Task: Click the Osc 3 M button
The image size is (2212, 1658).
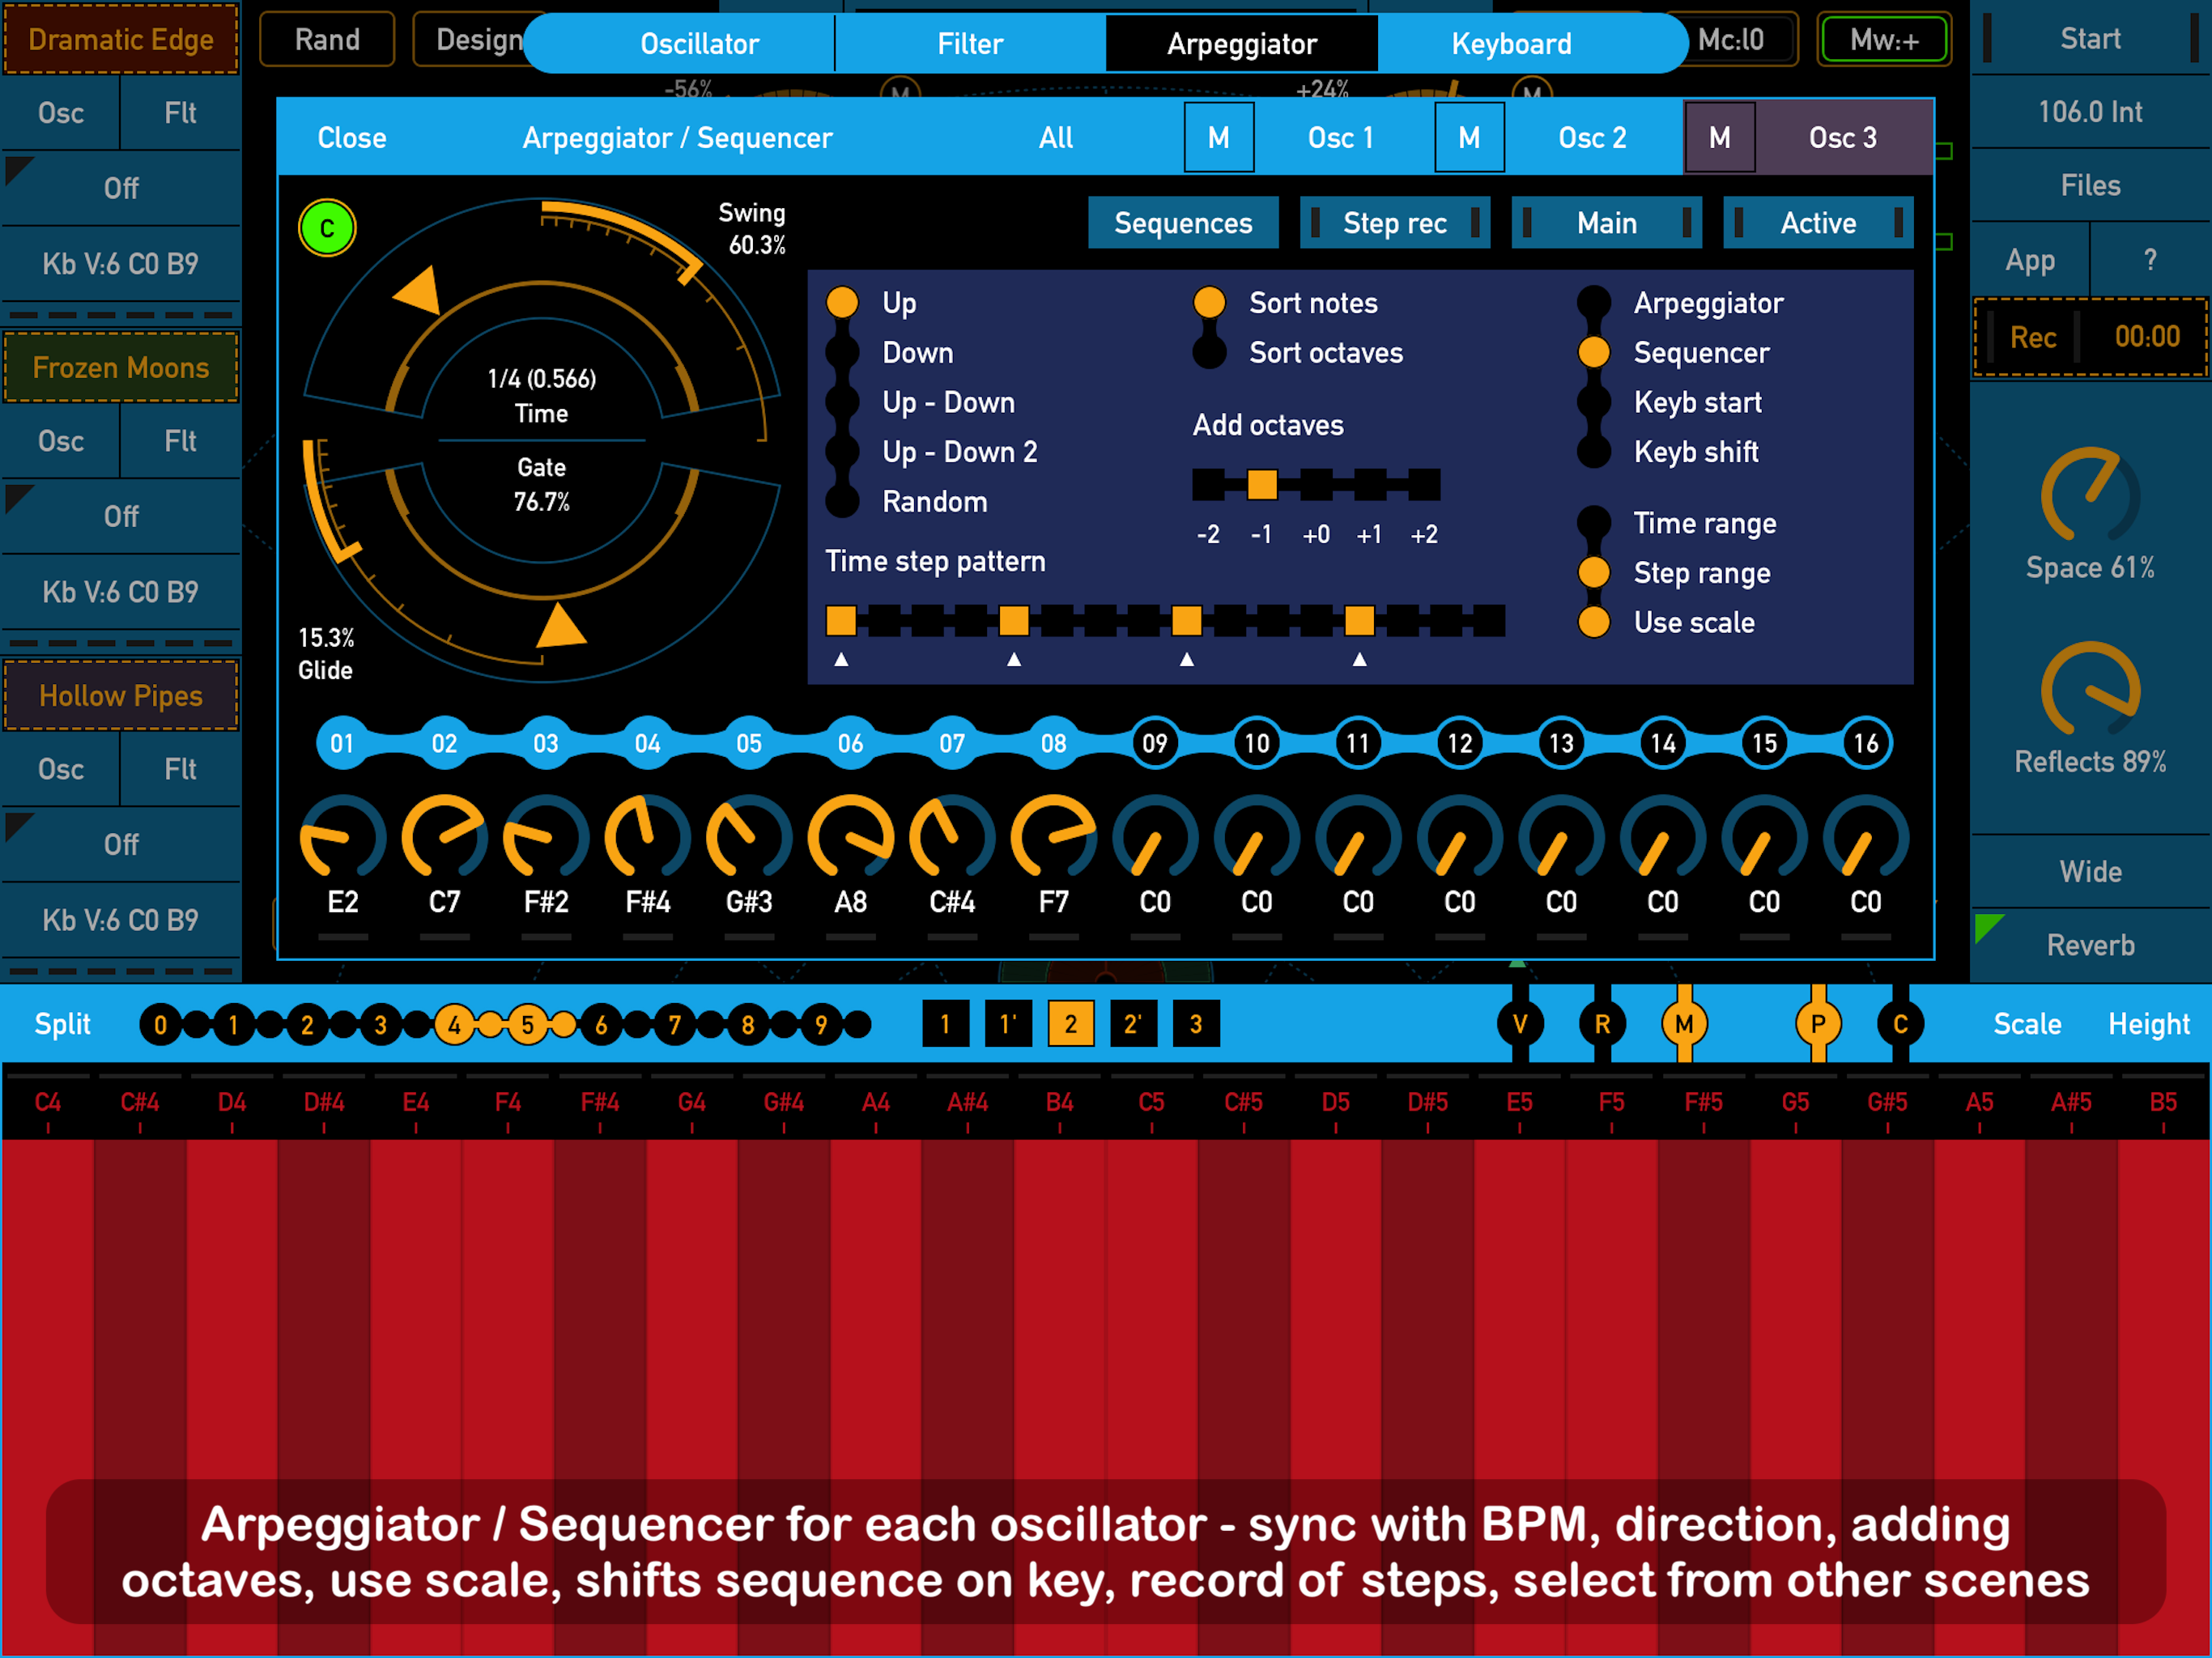Action: pyautogui.click(x=1719, y=138)
